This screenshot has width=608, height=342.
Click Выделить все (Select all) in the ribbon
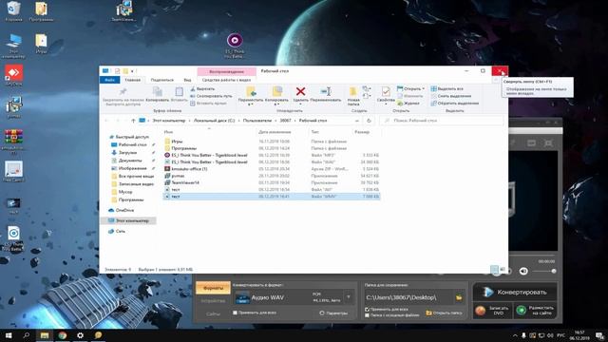(x=446, y=88)
